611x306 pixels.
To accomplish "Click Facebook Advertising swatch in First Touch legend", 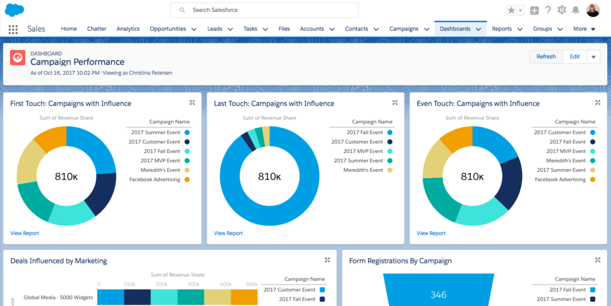I will click(x=187, y=180).
